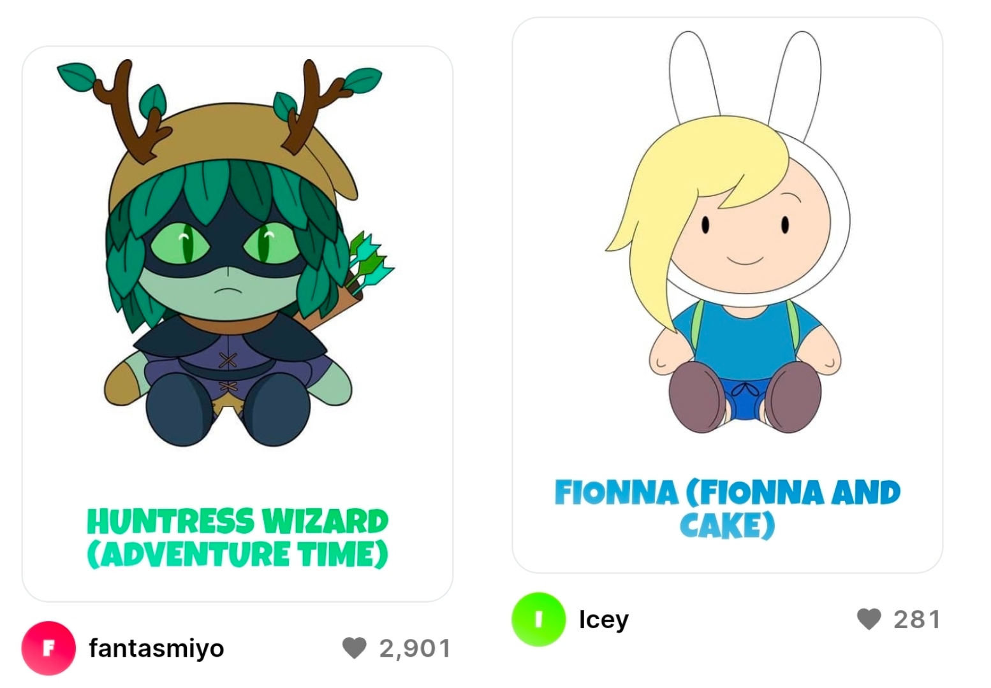This screenshot has width=991, height=688.
Task: Click the 281 likes count
Action: click(x=917, y=619)
